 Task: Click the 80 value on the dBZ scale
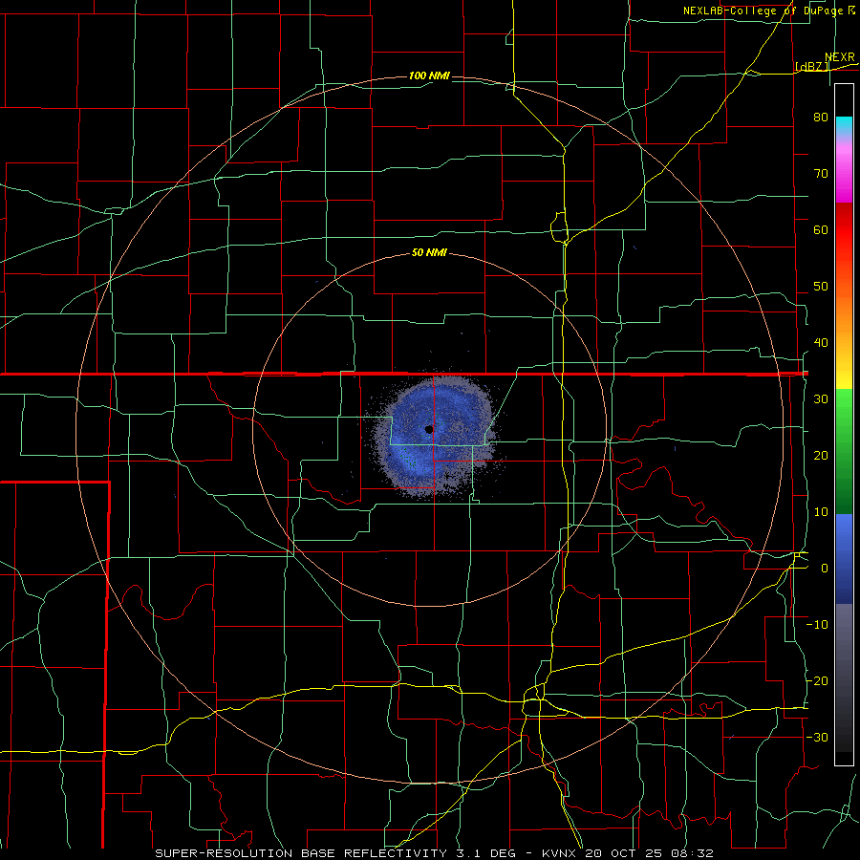tap(821, 117)
